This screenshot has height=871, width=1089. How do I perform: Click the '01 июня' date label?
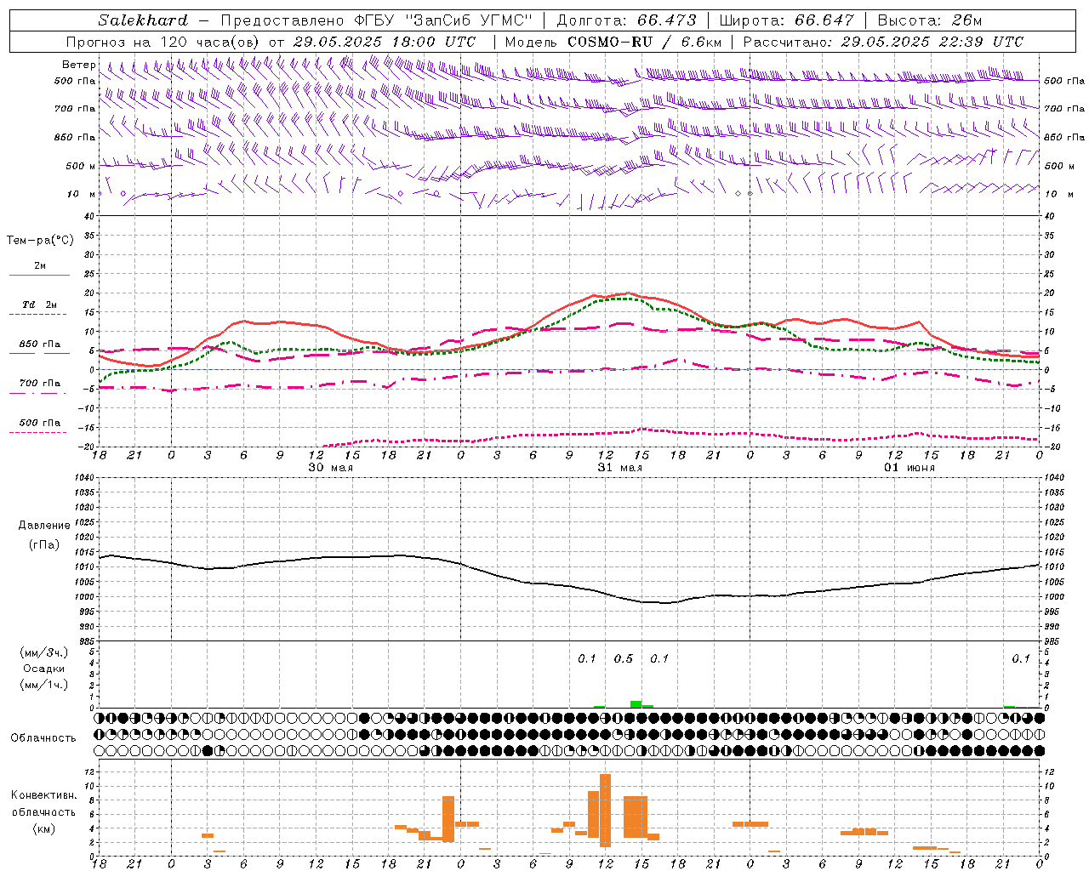(x=909, y=468)
